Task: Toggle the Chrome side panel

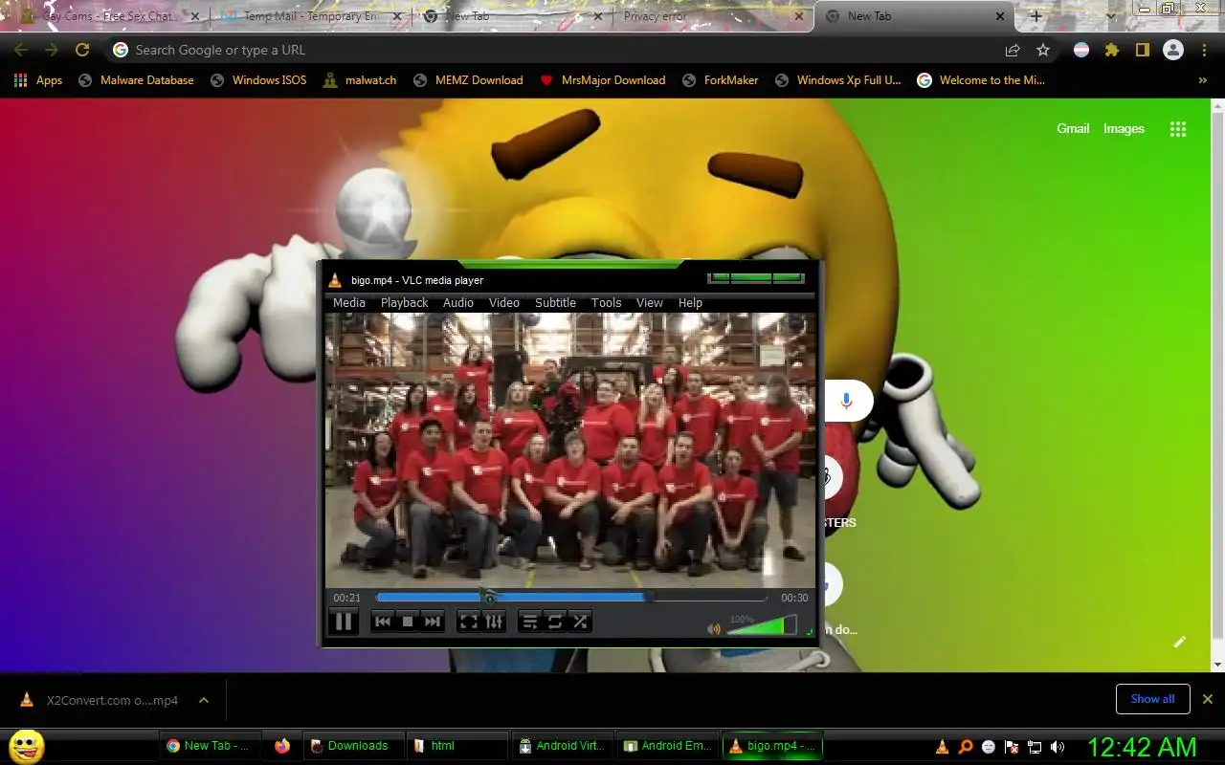Action: point(1143,50)
